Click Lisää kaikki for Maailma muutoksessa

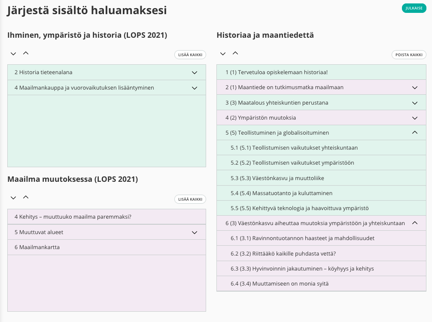pyautogui.click(x=190, y=199)
